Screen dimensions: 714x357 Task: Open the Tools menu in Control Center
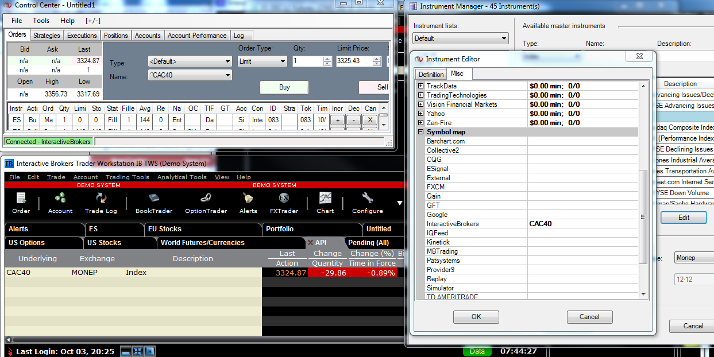41,21
